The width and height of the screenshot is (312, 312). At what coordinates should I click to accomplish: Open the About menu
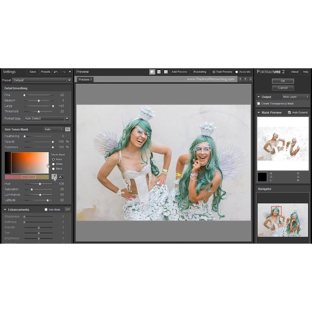click(295, 72)
